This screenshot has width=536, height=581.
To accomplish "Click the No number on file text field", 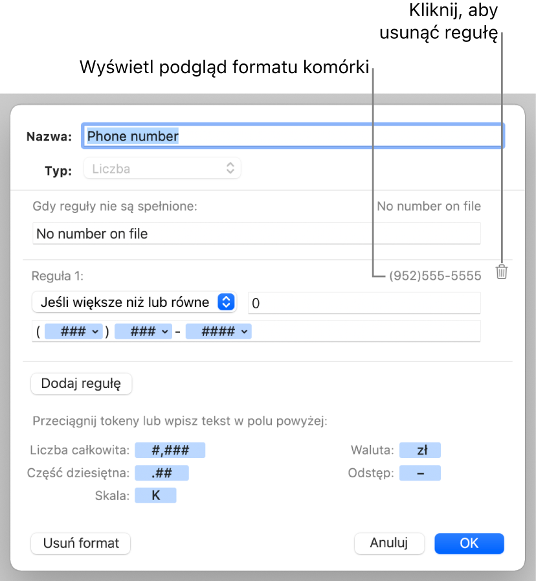I will coord(256,234).
